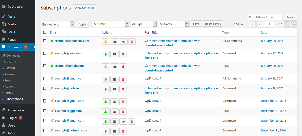
Task: Click green bell button for example@hola.es
Action: [106, 89]
